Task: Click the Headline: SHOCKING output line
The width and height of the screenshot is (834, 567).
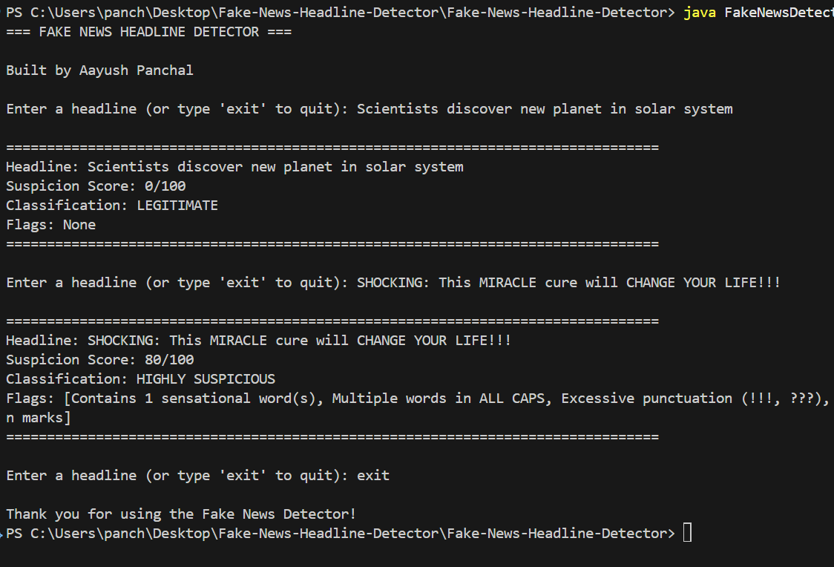Action: (258, 340)
